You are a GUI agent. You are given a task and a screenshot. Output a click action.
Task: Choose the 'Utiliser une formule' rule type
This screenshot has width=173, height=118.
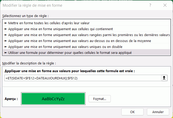pyautogui.click(x=70, y=53)
